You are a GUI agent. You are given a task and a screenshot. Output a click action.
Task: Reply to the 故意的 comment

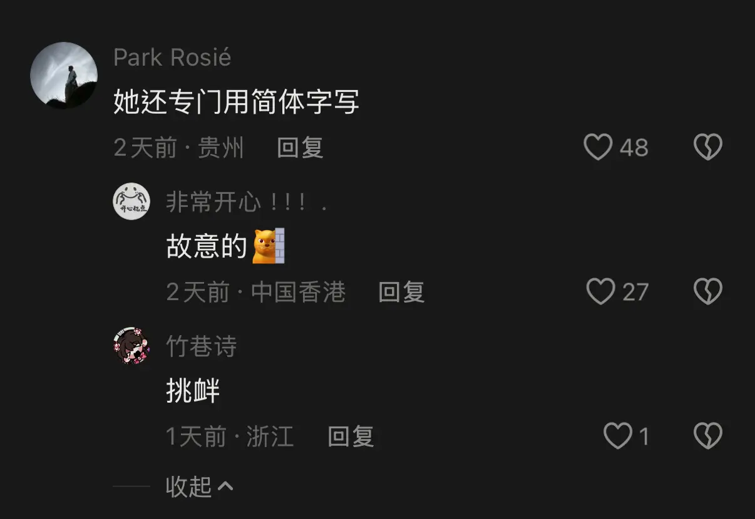(x=401, y=292)
